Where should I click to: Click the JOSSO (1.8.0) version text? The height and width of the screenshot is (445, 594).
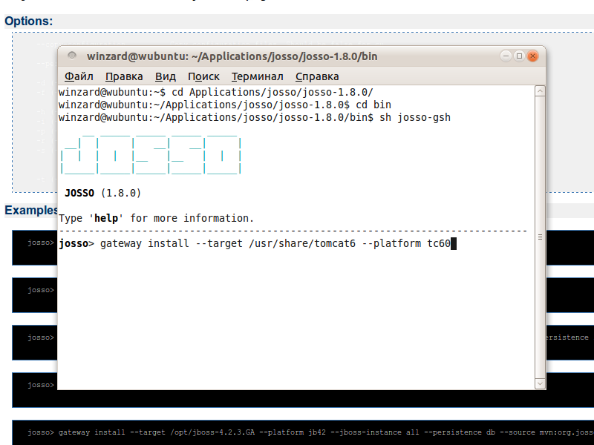102,193
